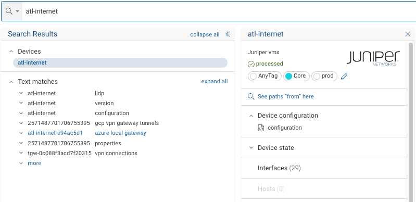Click the collapse all link

pyautogui.click(x=205, y=34)
